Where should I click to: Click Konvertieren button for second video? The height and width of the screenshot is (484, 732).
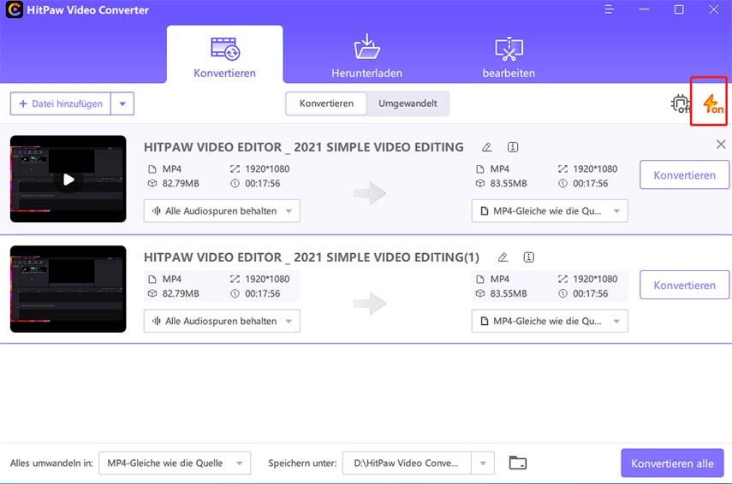(x=684, y=286)
